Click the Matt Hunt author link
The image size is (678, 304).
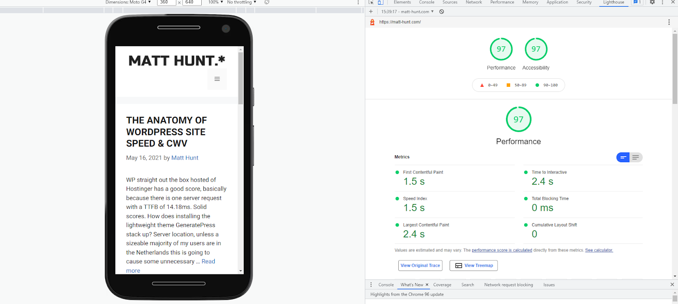pos(185,158)
